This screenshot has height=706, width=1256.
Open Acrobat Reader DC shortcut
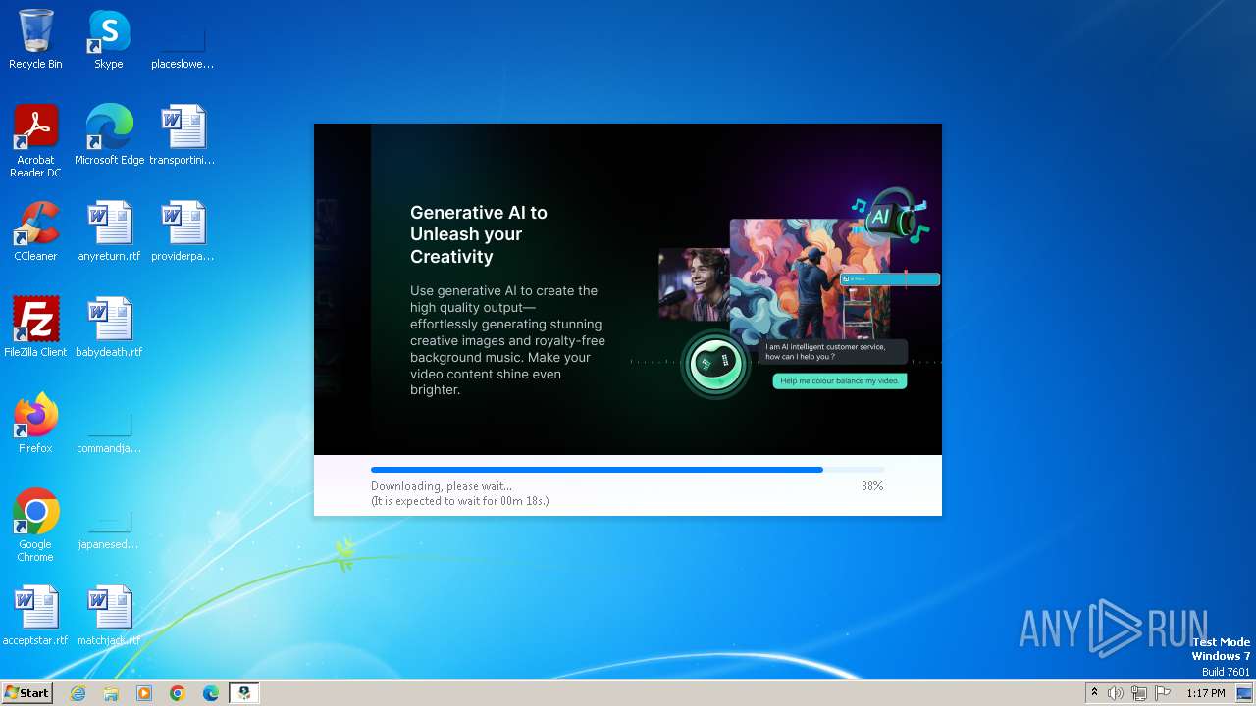pos(35,141)
